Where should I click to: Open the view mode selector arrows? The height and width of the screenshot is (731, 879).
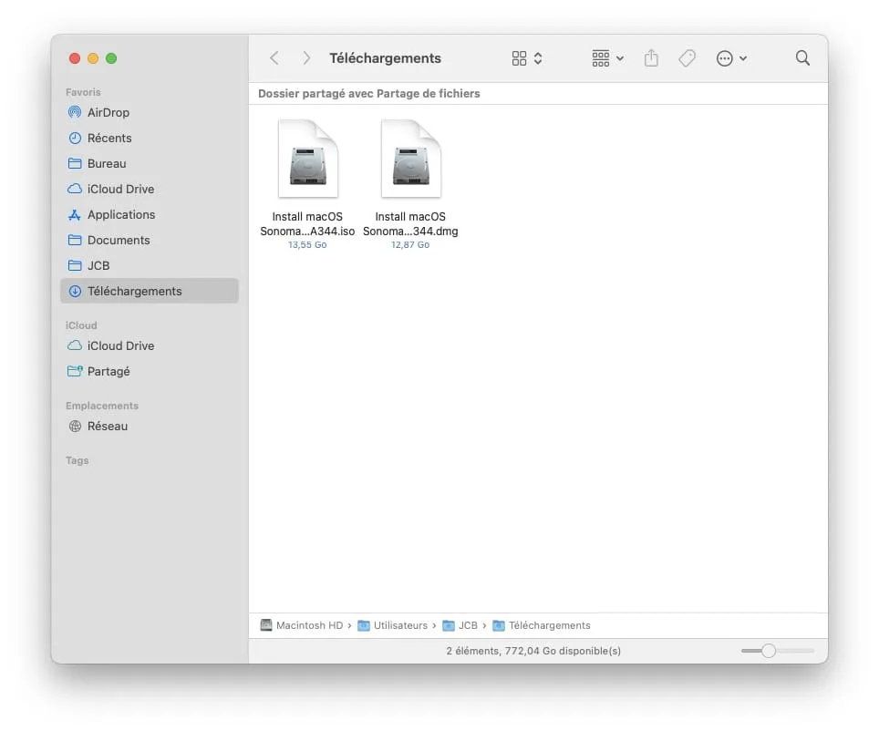pyautogui.click(x=538, y=58)
